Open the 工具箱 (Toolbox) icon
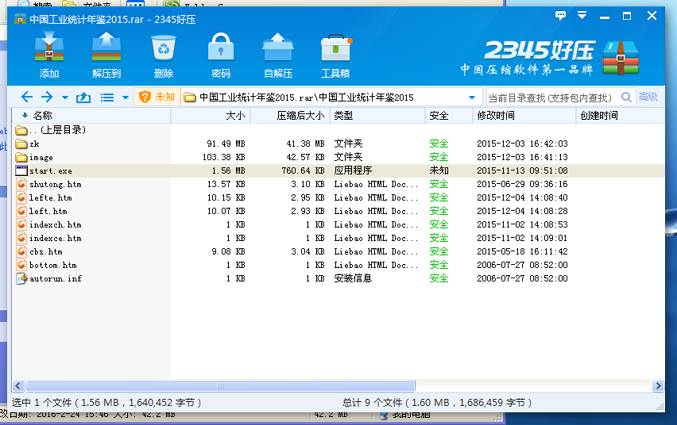This screenshot has height=425, width=677. click(335, 55)
